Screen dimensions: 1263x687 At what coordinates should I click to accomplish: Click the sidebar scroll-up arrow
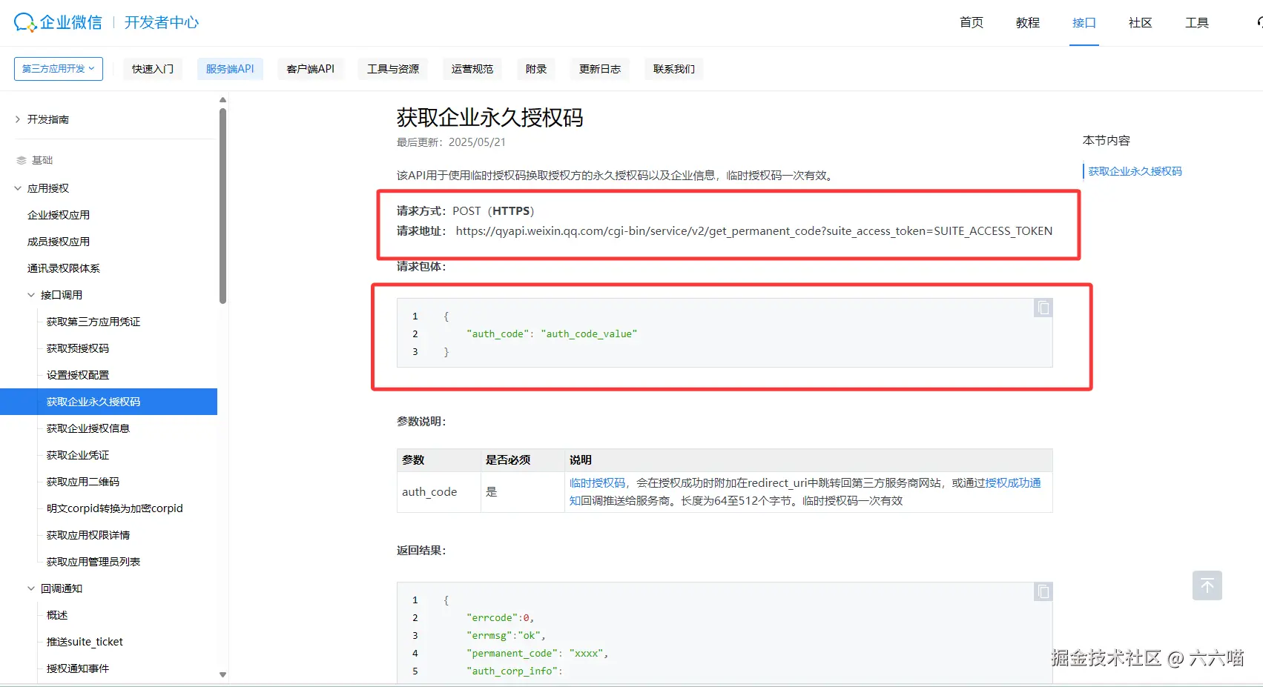(222, 100)
